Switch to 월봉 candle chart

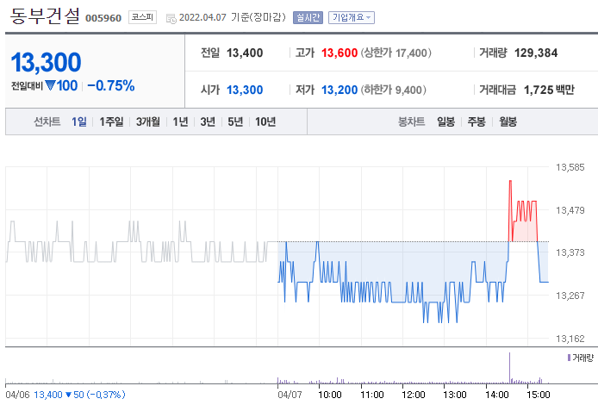pyautogui.click(x=508, y=121)
